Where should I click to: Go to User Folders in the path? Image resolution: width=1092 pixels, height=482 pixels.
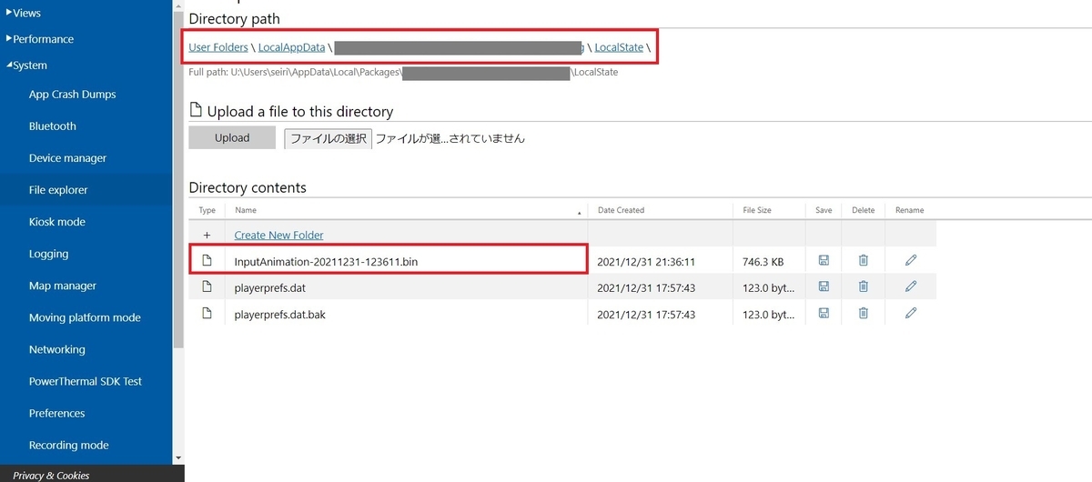[x=217, y=47]
